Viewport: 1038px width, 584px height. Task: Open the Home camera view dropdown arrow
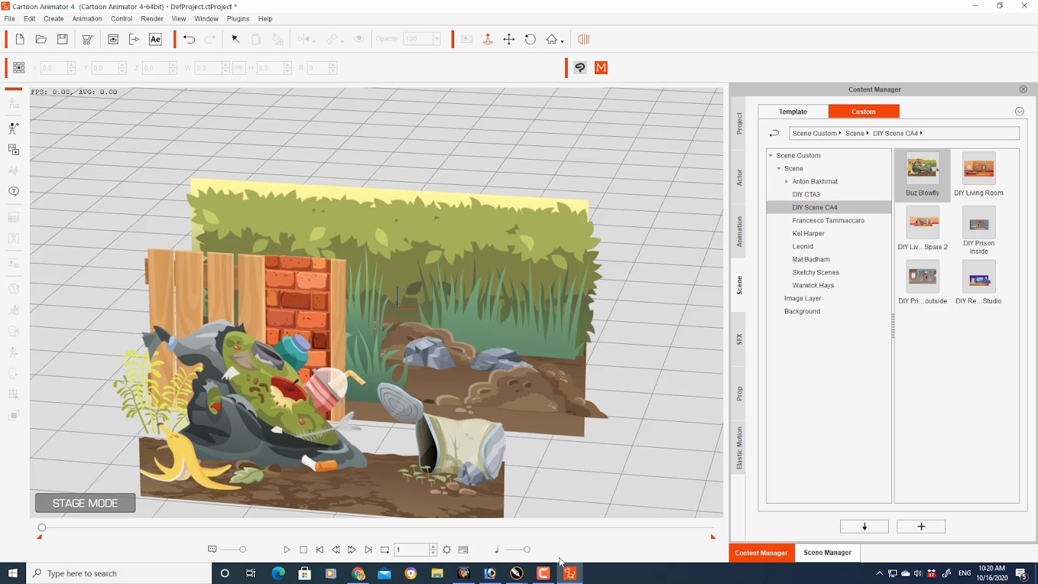pyautogui.click(x=562, y=42)
